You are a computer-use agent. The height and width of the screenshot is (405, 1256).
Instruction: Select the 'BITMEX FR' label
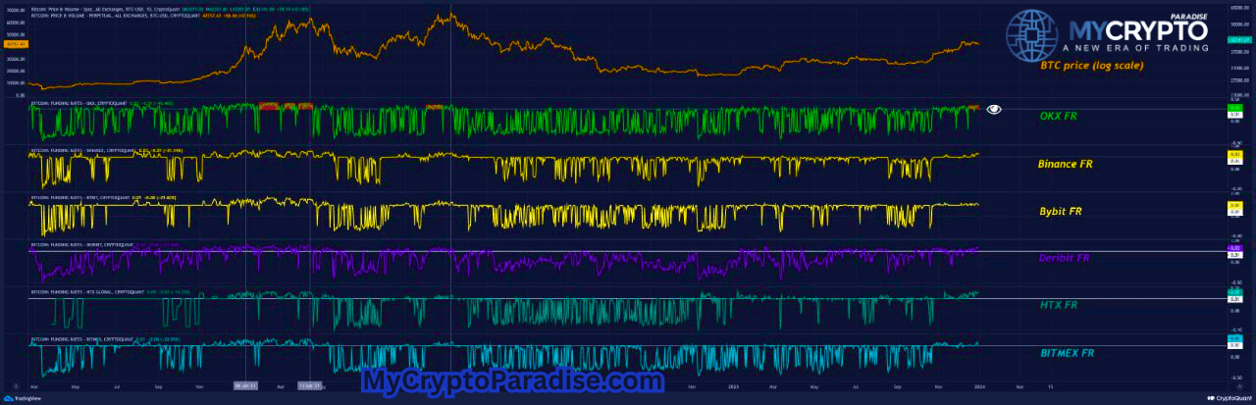tap(1066, 351)
